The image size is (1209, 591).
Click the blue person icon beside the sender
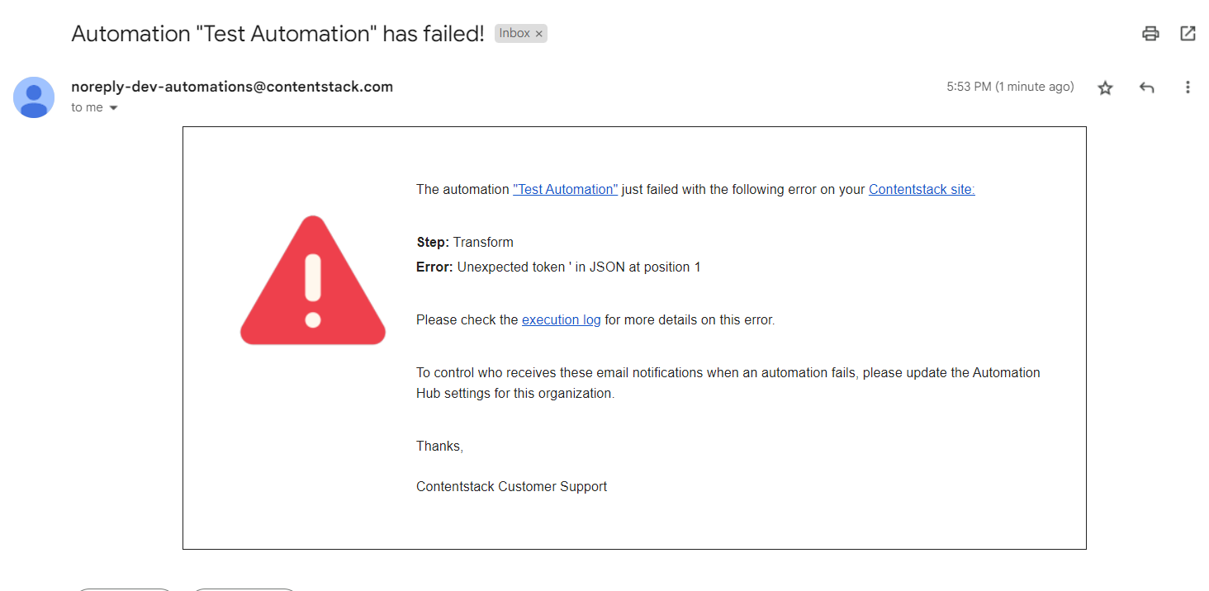pyautogui.click(x=34, y=97)
